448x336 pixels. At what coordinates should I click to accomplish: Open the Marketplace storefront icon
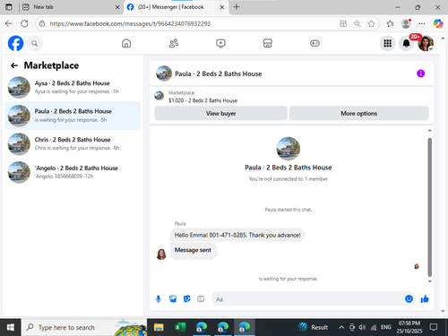[268, 43]
